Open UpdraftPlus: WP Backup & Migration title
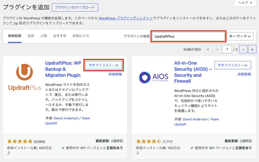The image size is (259, 162). click(63, 69)
